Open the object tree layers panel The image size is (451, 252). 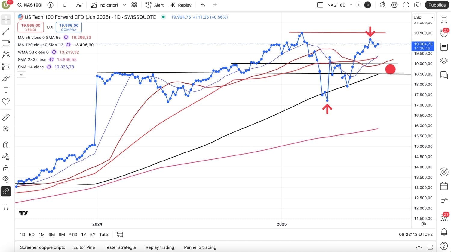[444, 61]
